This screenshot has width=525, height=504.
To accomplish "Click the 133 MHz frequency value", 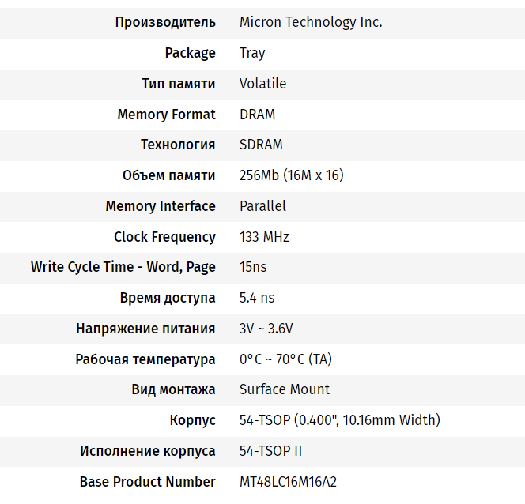I will coord(264,237).
